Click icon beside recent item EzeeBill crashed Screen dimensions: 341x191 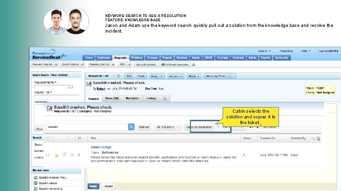[36, 178]
